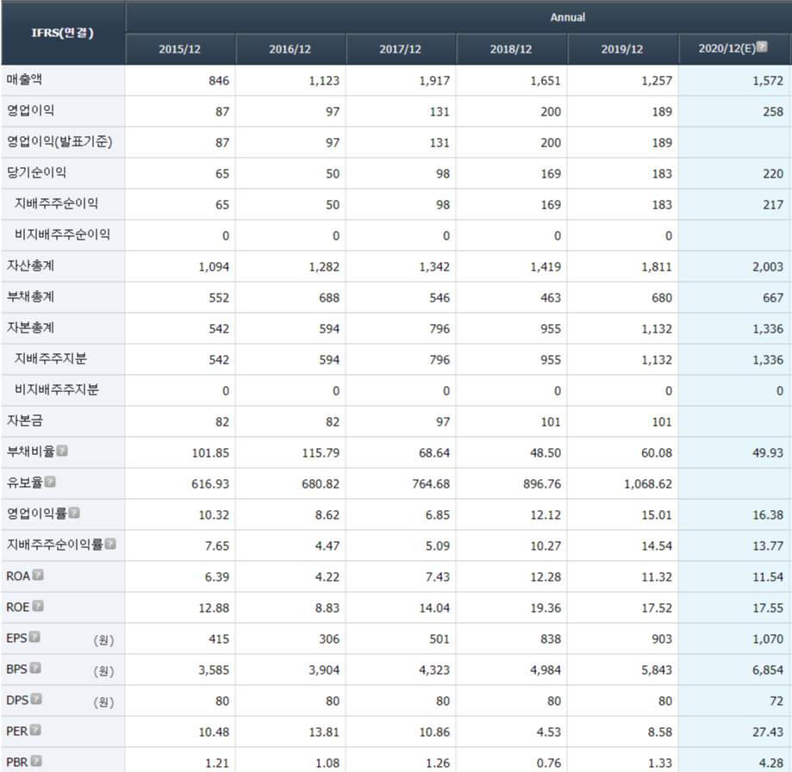Open the ROE help icon
The width and height of the screenshot is (792, 772).
pos(37,606)
